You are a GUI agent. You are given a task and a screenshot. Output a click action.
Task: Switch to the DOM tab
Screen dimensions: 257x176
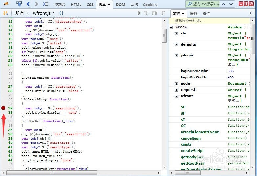(120, 5)
